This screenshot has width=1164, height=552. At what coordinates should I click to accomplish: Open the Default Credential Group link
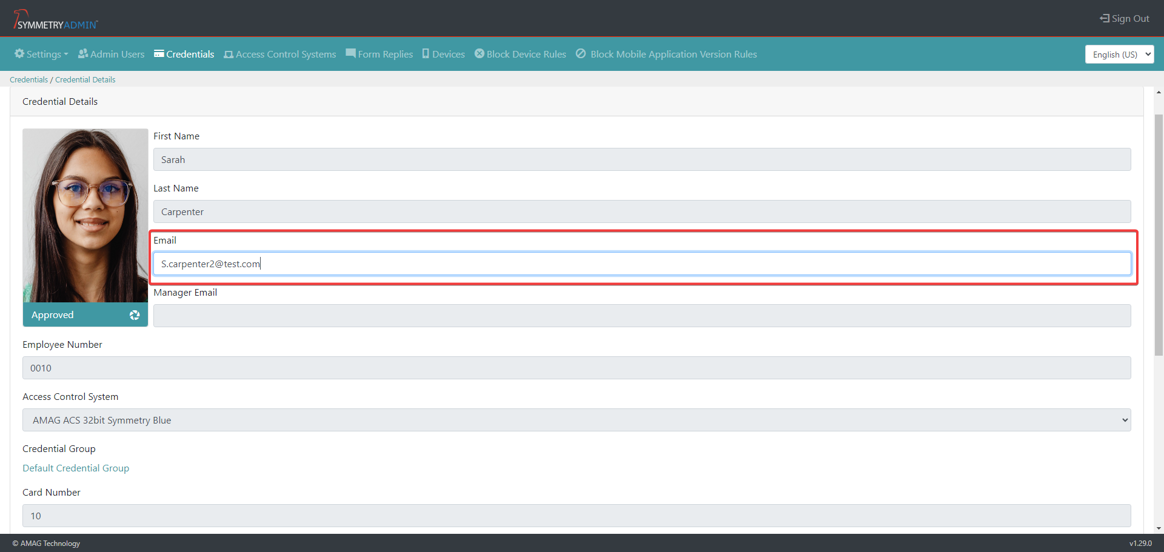click(76, 468)
